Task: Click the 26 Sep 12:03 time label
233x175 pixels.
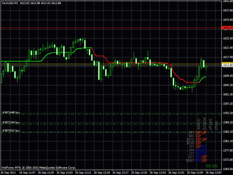Action: point(64,173)
